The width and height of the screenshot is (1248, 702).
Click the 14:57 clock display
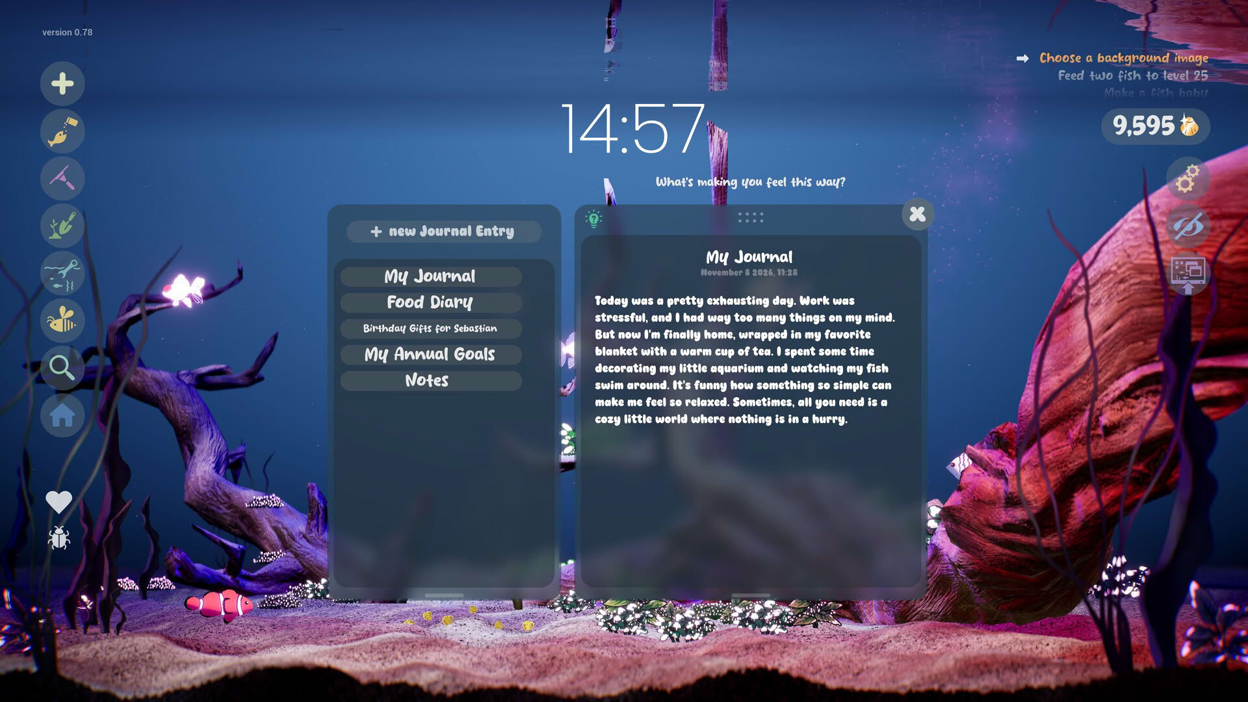(633, 129)
